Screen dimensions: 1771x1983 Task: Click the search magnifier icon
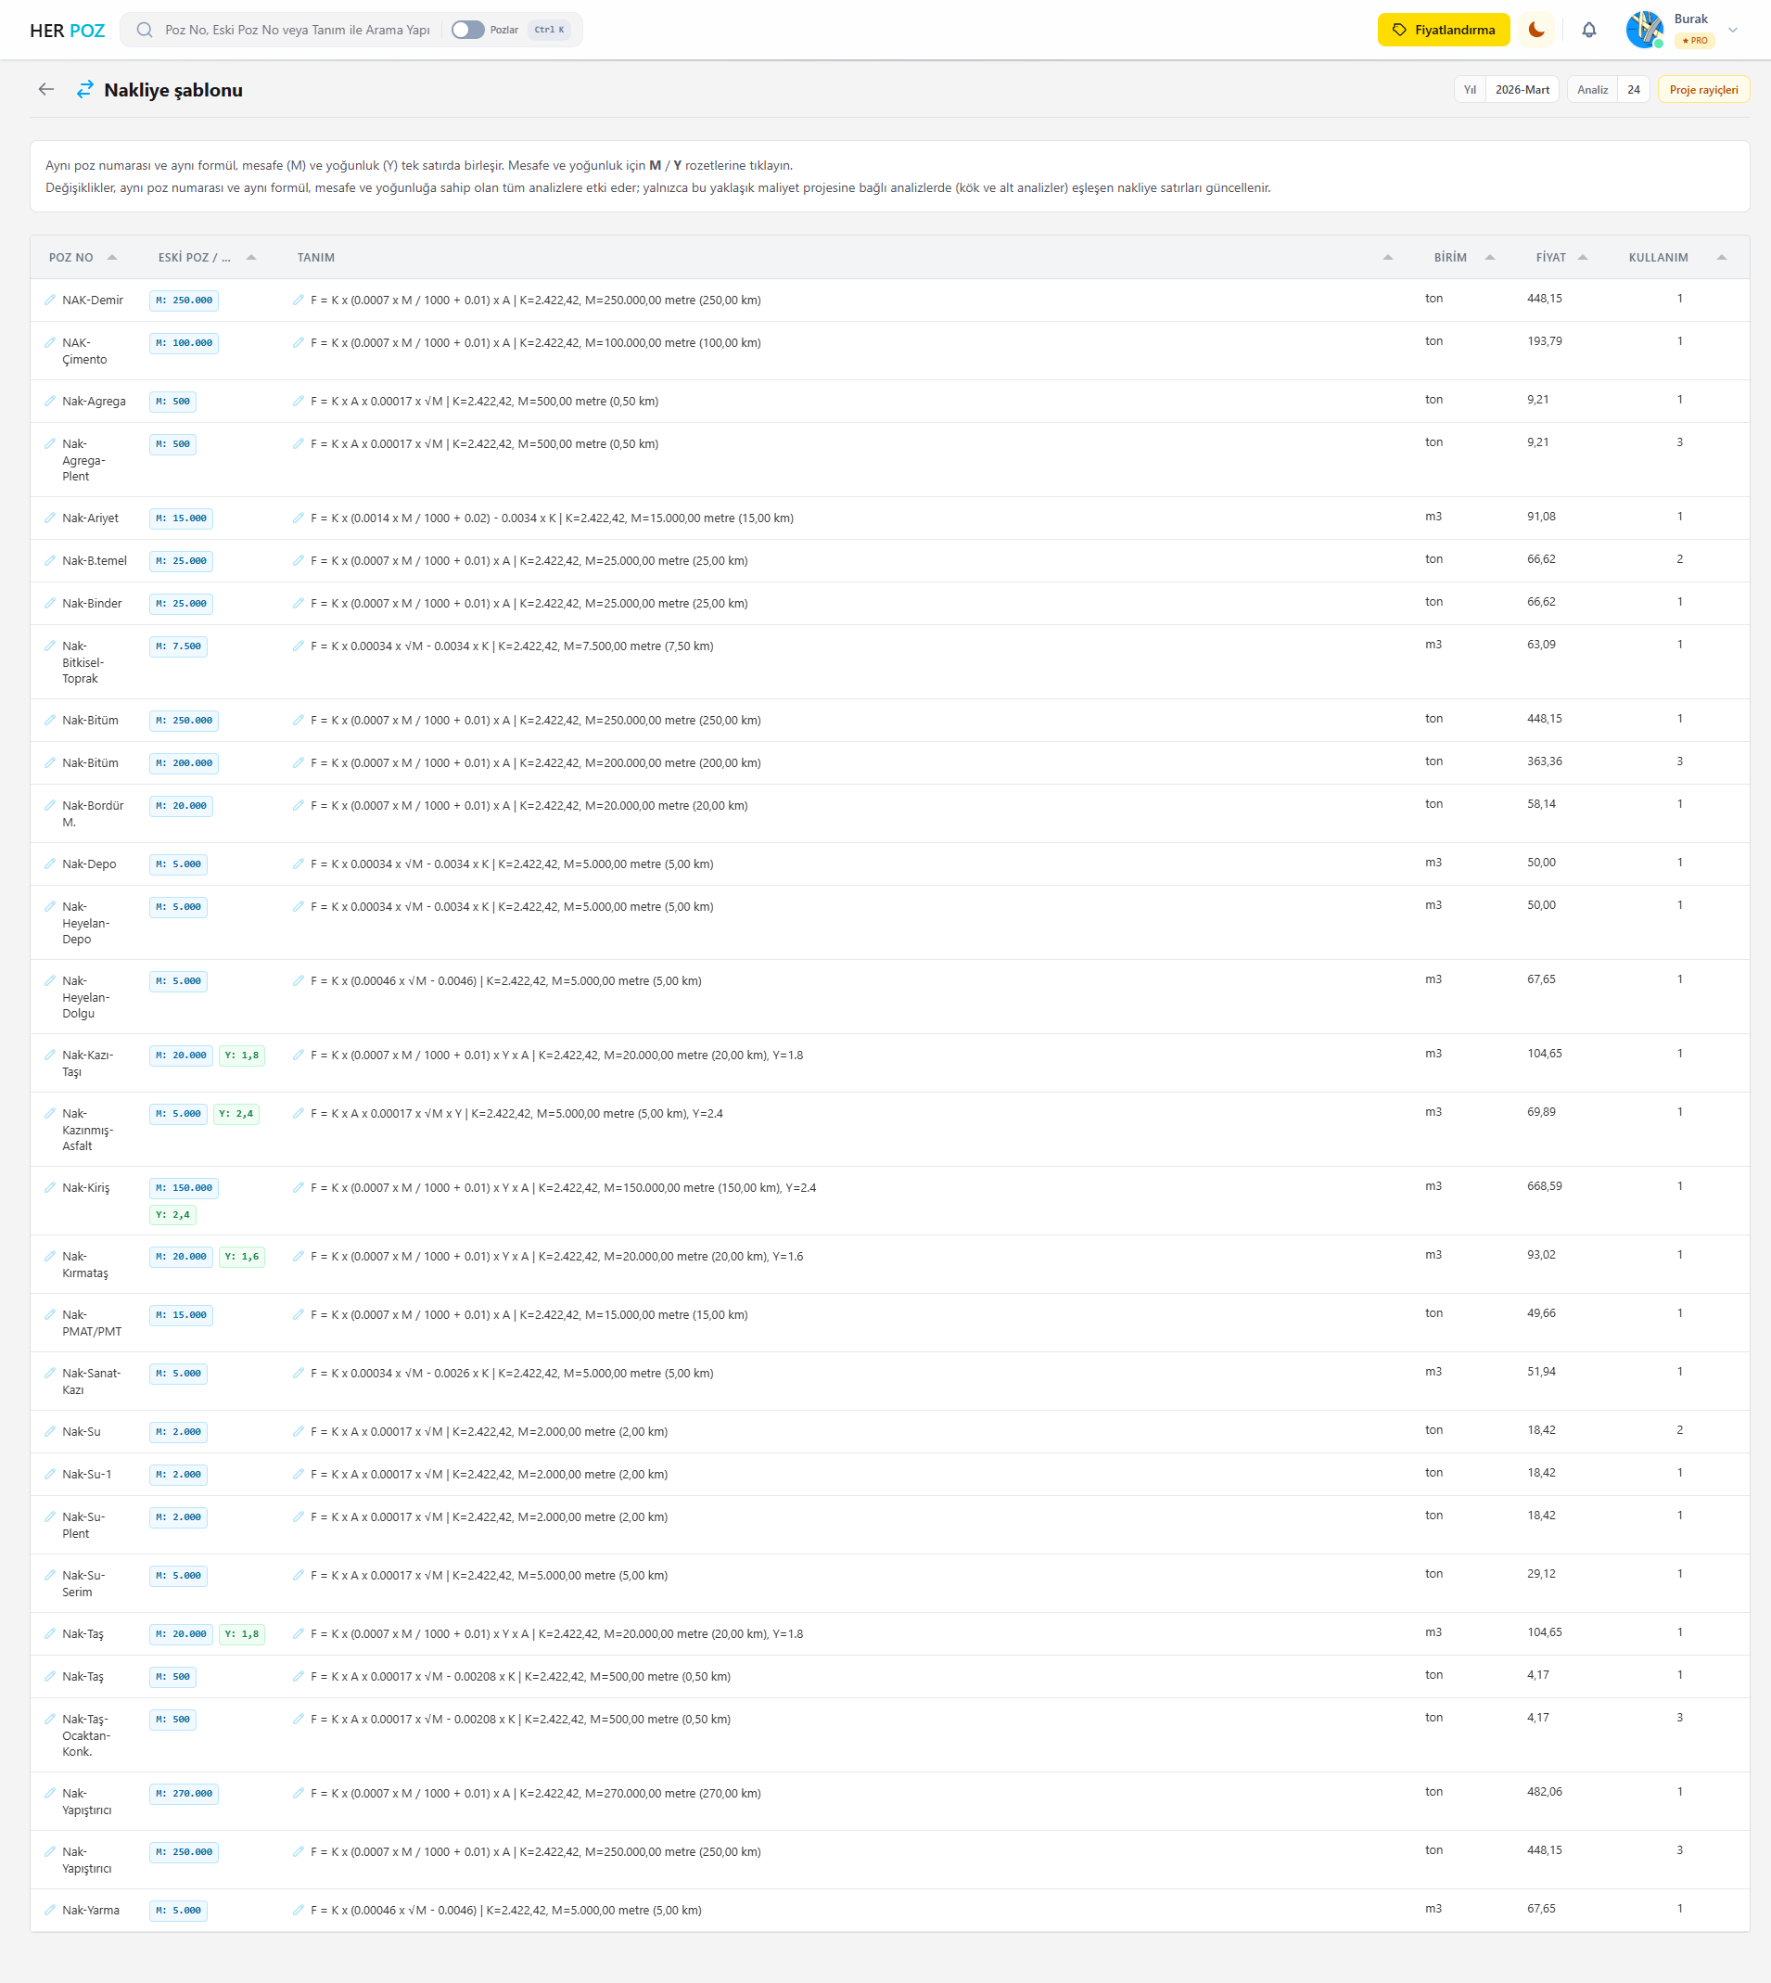(x=145, y=31)
